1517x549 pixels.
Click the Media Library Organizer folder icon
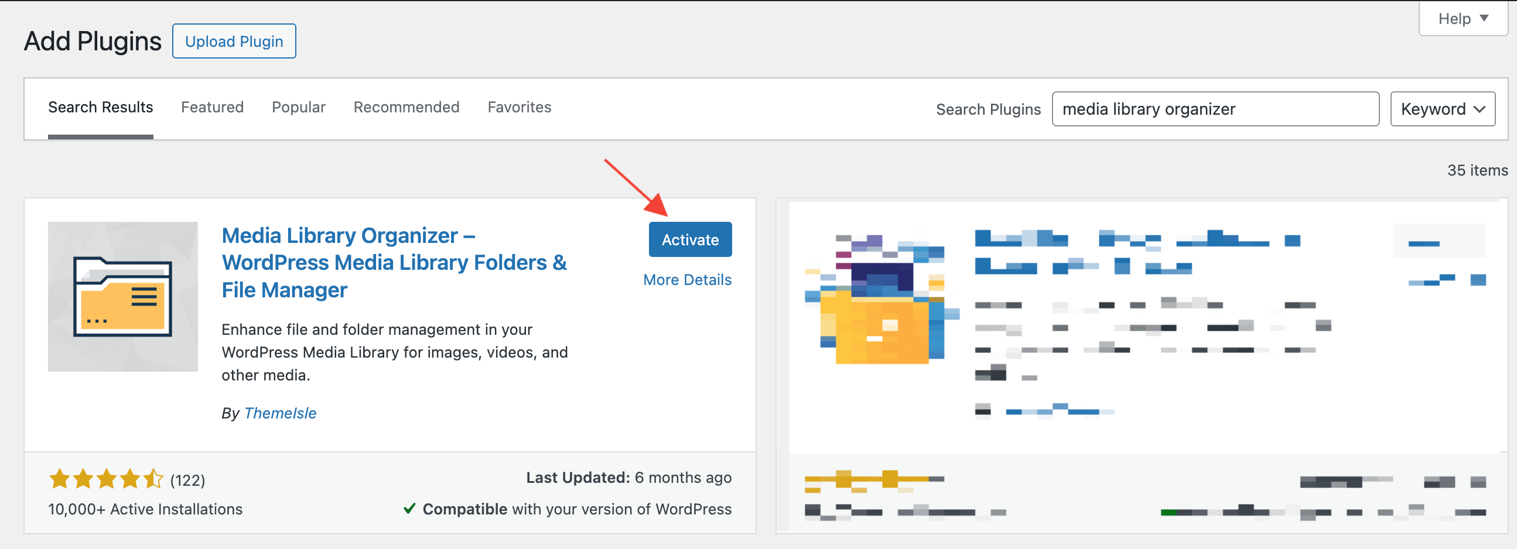(122, 297)
